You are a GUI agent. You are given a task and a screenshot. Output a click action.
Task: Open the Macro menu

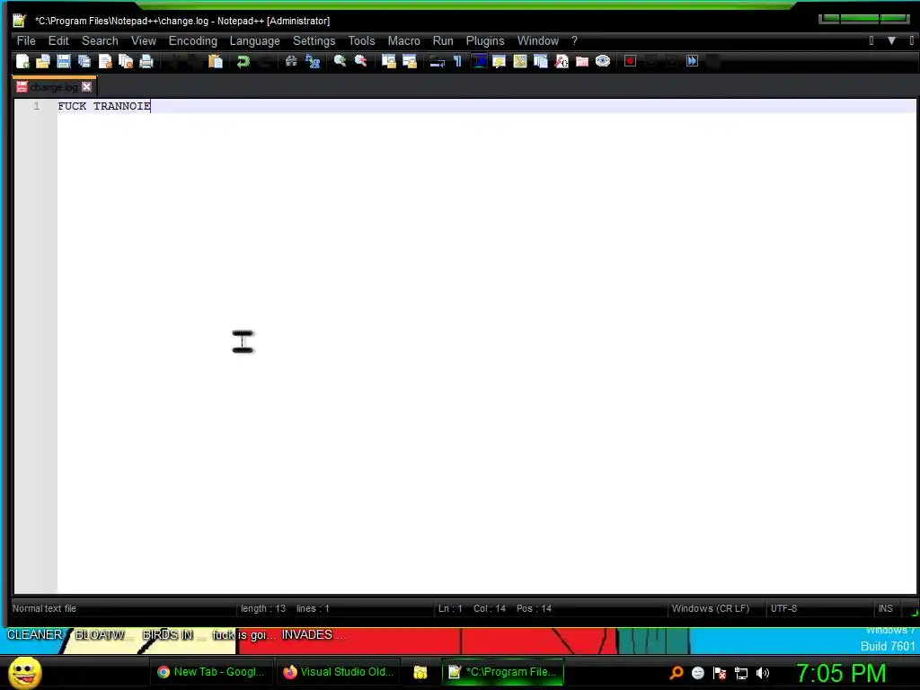coord(403,40)
